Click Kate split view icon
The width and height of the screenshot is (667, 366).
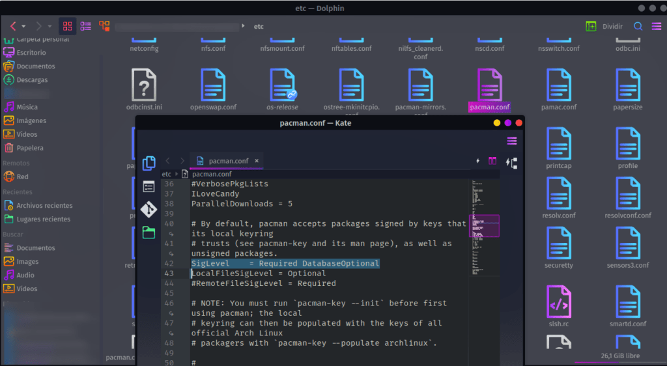492,161
